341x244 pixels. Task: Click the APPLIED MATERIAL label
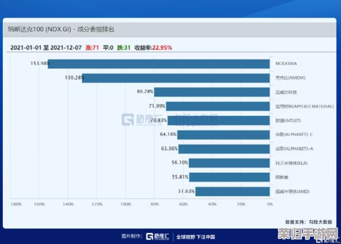coord(304,106)
